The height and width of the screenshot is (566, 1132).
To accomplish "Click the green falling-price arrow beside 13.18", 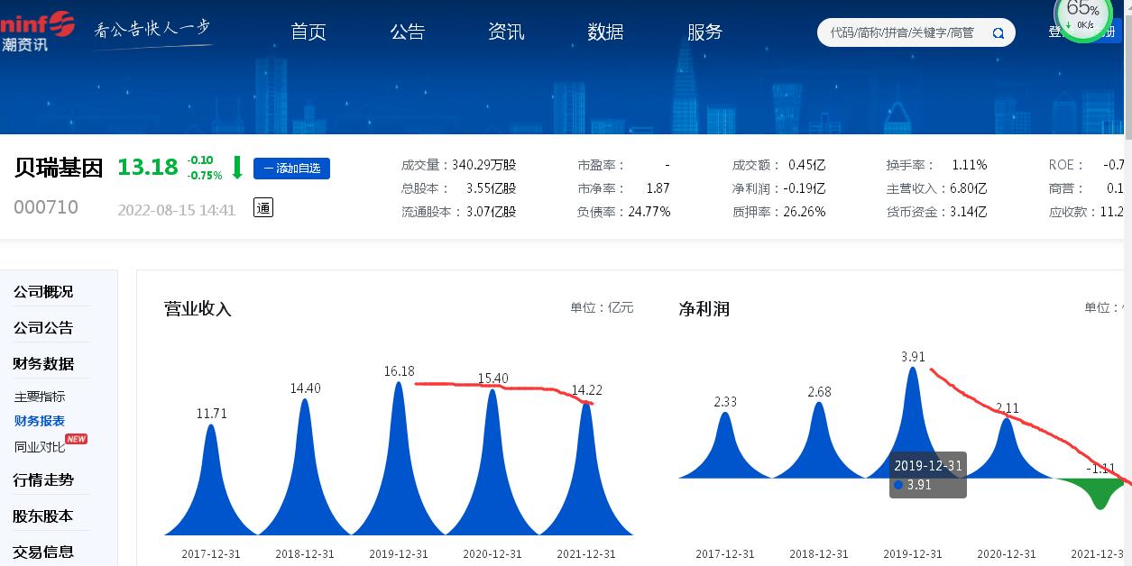I will tap(236, 168).
